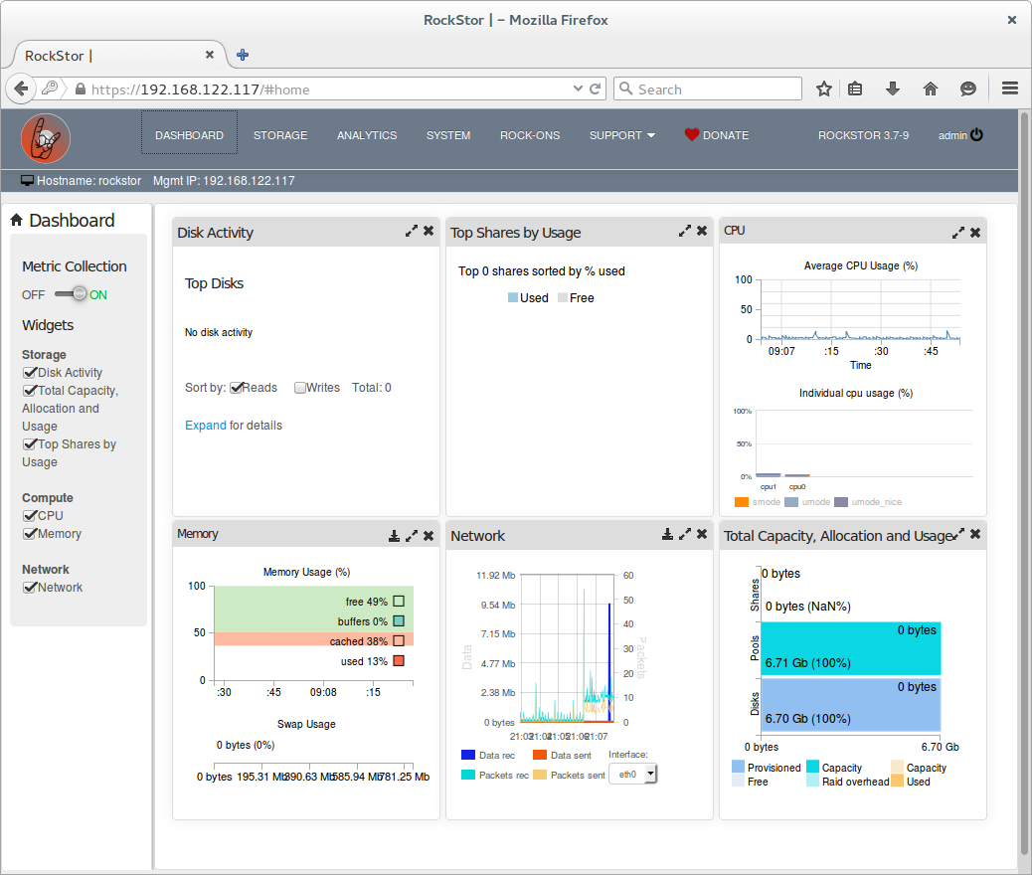Screen dimensions: 1032x875
Task: Bookmark this page with star icon
Action: [x=823, y=88]
